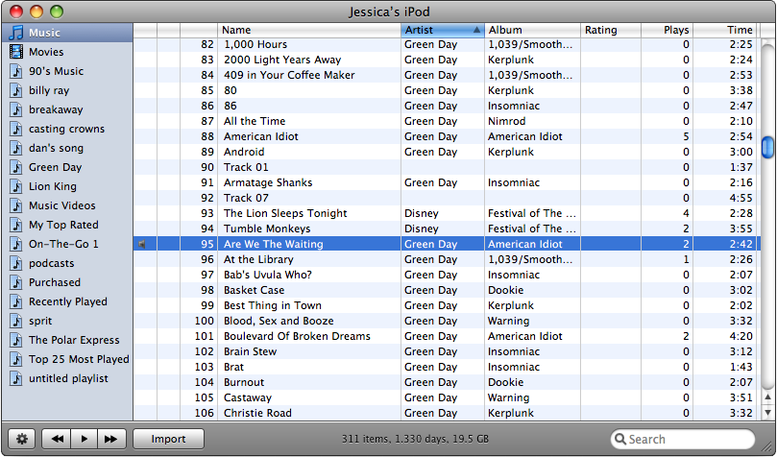
Task: Open the Recently Played playlist
Action: tap(67, 301)
